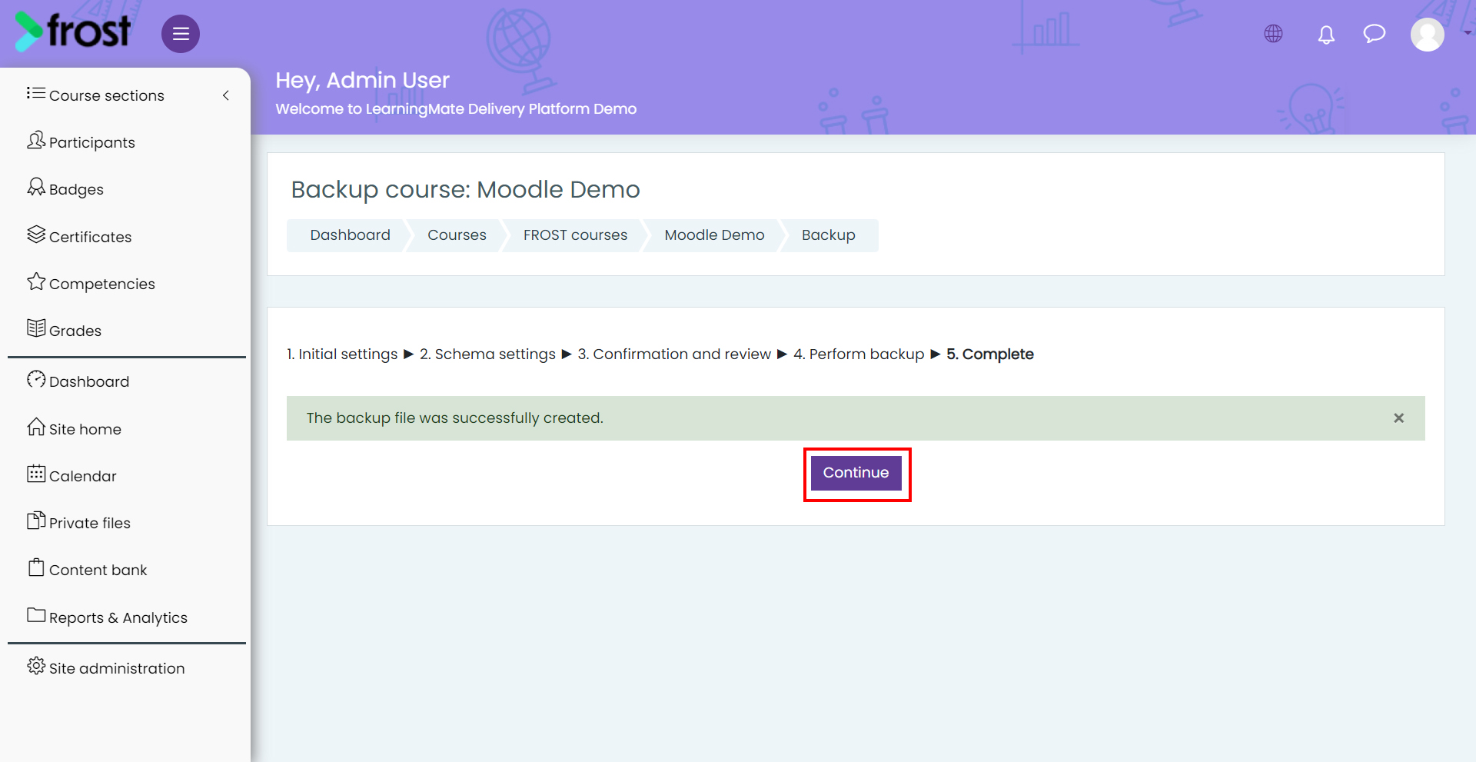Collapse the Course sections chevron

(226, 95)
